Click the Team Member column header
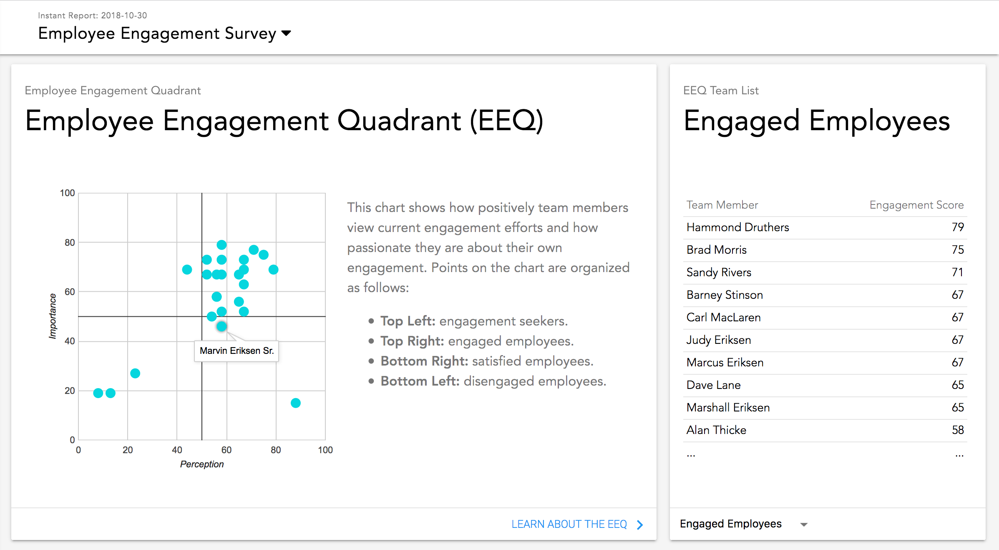 click(x=722, y=205)
